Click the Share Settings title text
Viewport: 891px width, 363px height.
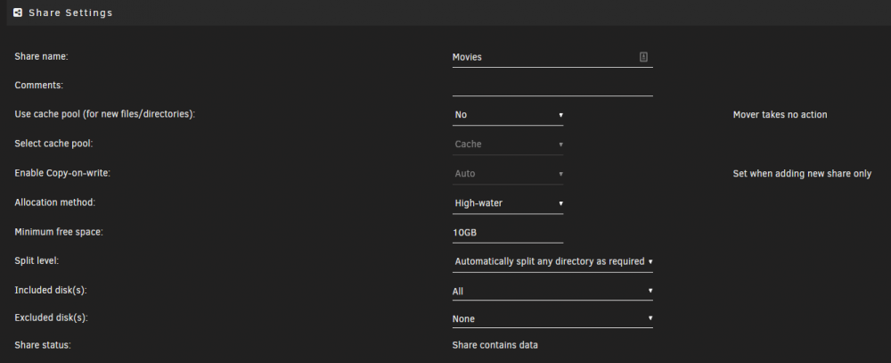click(70, 12)
